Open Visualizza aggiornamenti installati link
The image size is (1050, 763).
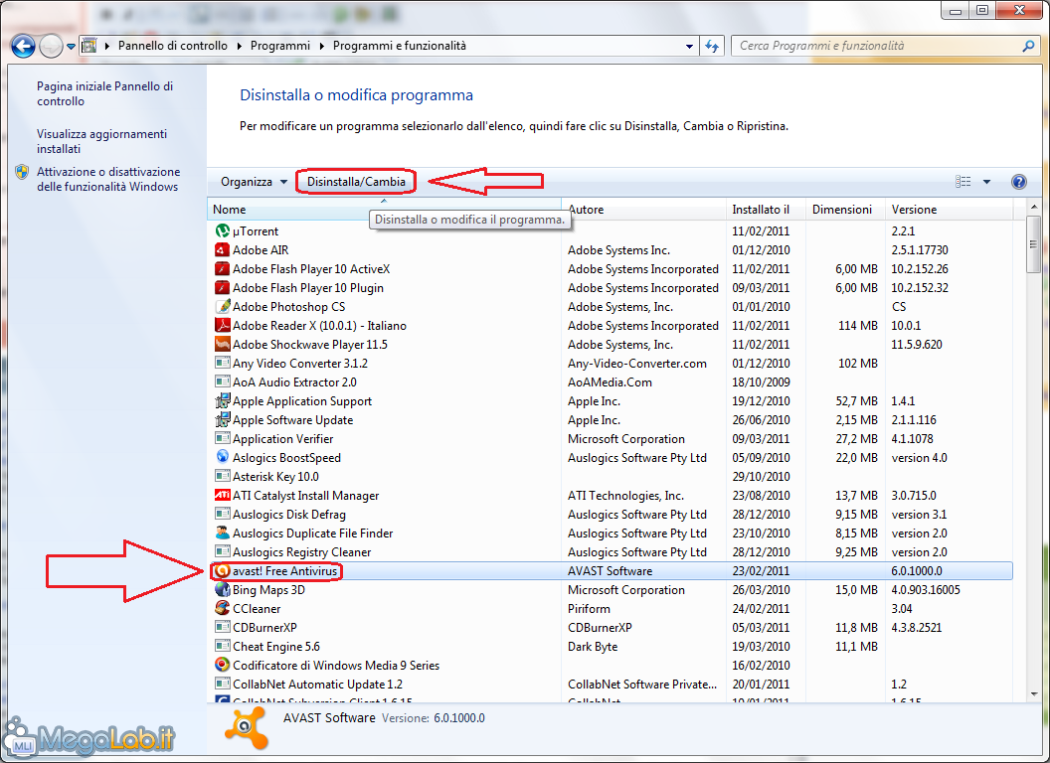tap(101, 141)
